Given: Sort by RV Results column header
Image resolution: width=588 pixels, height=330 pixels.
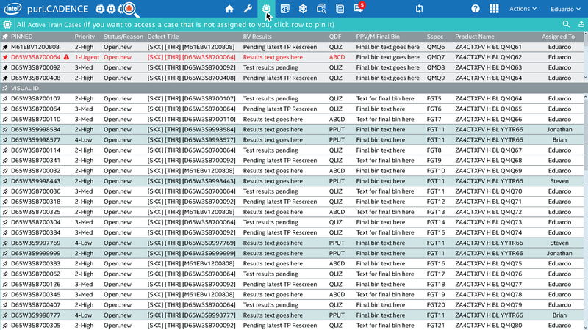Looking at the screenshot, I should tap(257, 37).
